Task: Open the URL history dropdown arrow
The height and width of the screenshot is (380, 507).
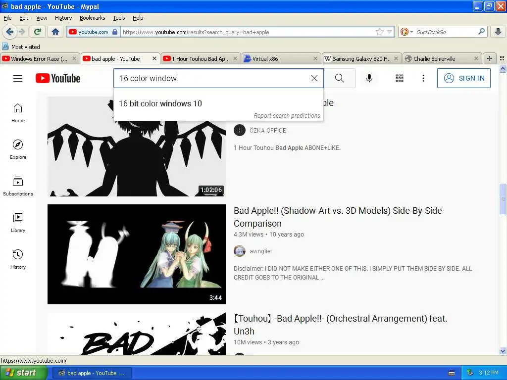Action: pos(389,32)
